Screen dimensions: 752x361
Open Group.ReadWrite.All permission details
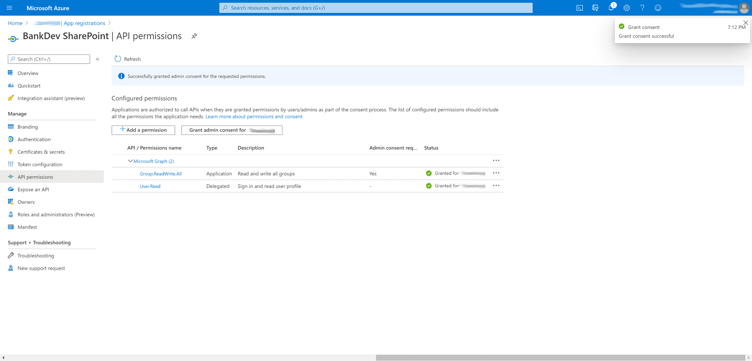tap(161, 174)
